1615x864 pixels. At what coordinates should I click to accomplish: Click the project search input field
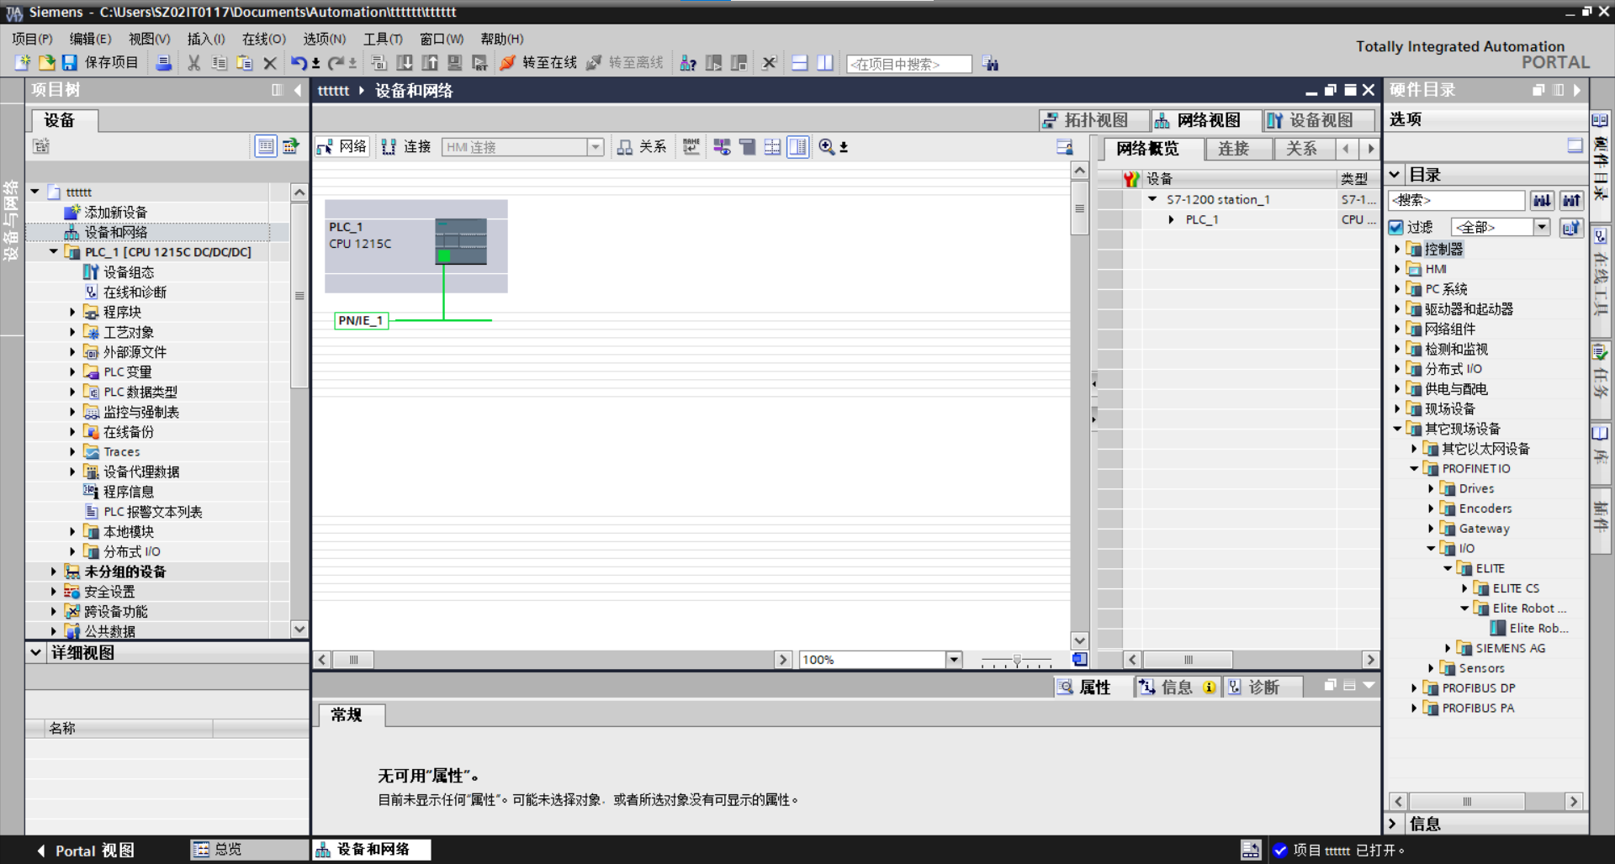coord(908,64)
